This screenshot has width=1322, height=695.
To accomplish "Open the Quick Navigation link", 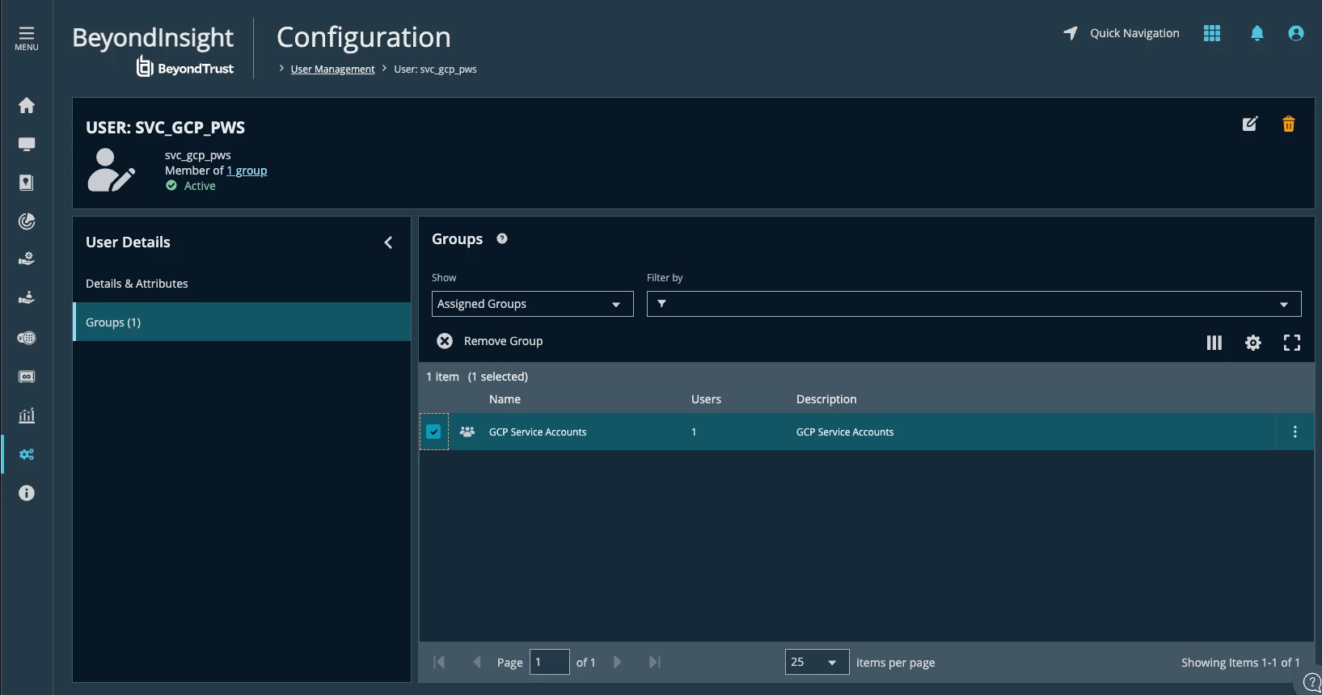I will click(x=1121, y=33).
